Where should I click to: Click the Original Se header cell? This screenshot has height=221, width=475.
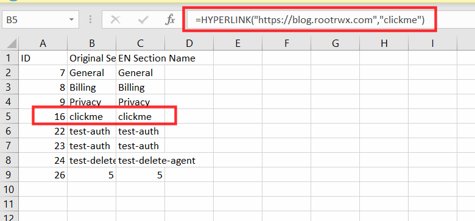click(92, 58)
